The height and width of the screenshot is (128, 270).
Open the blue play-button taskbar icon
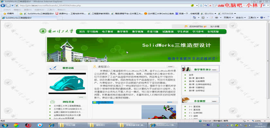coord(40,125)
